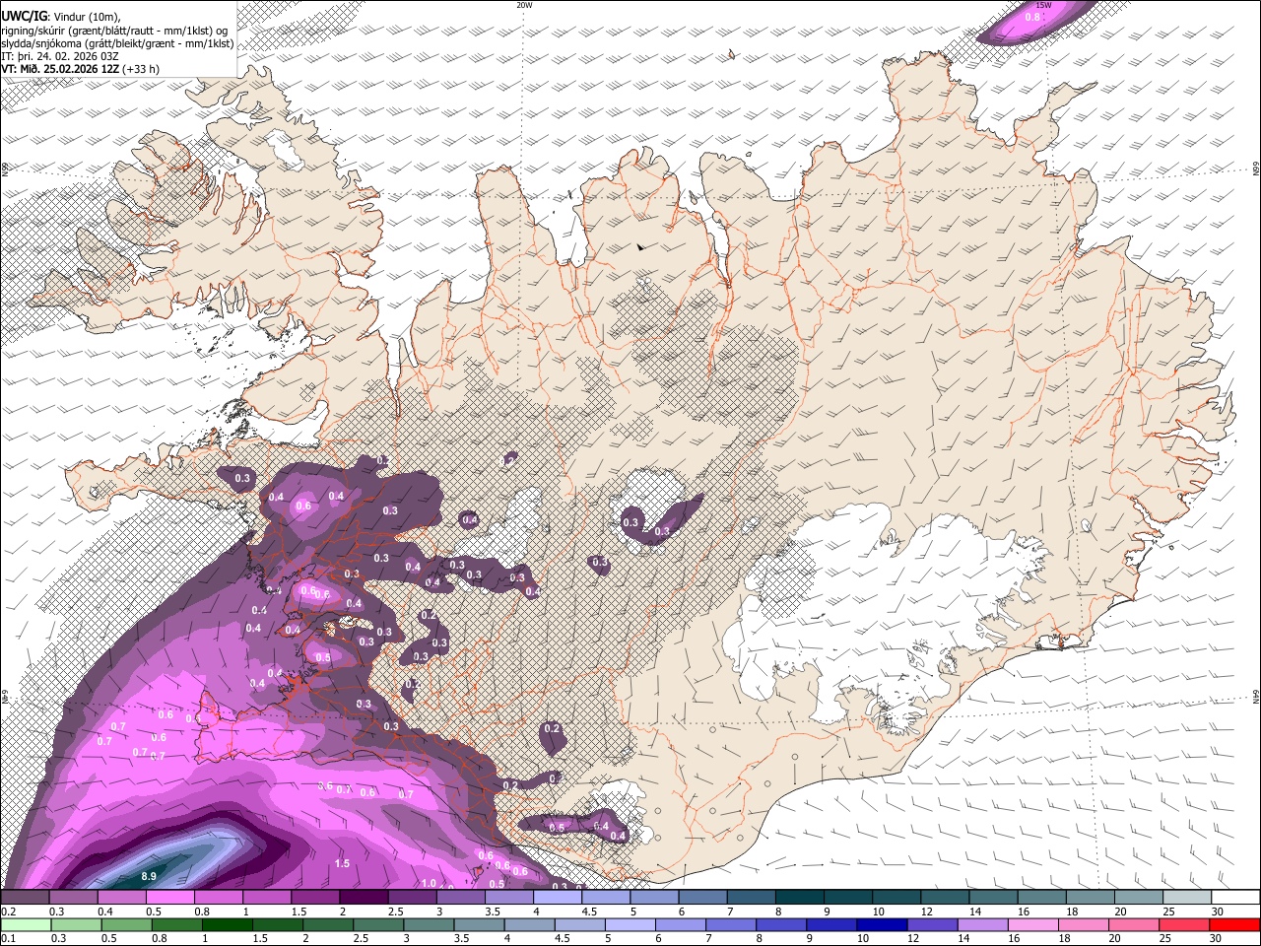This screenshot has width=1261, height=946.
Task: Click the crimson 25 swatch in lower legend
Action: tap(1186, 924)
